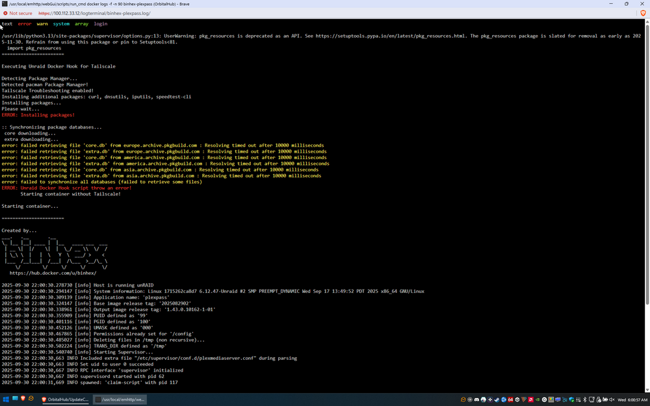Open the Bluetooth tray icon

(585, 400)
